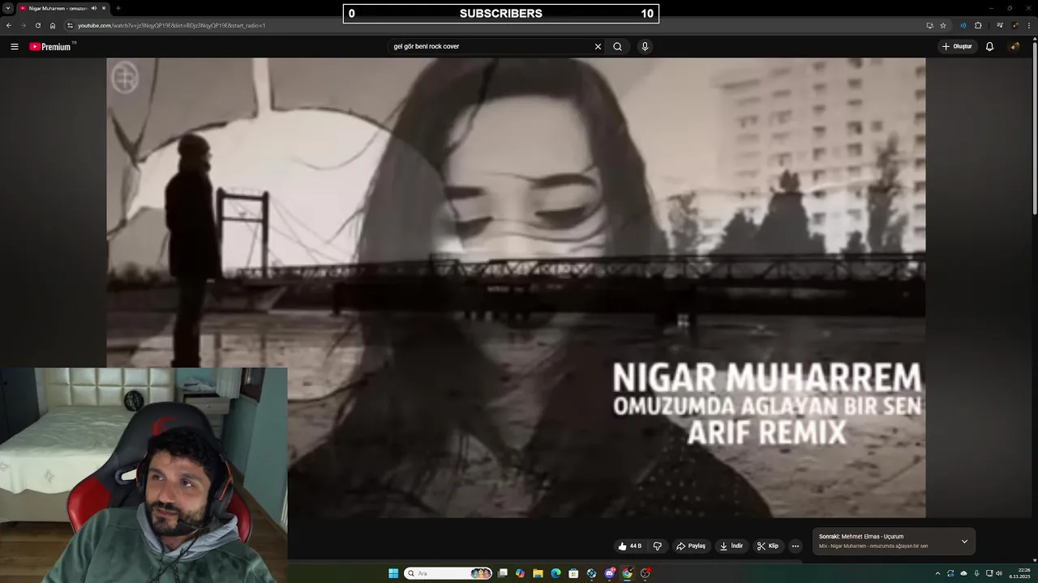Open Copilot from the taskbar
The image size is (1038, 583).
coord(520,573)
